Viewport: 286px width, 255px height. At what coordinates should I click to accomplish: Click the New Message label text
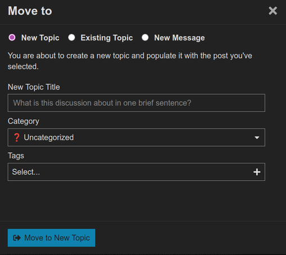[x=179, y=38]
